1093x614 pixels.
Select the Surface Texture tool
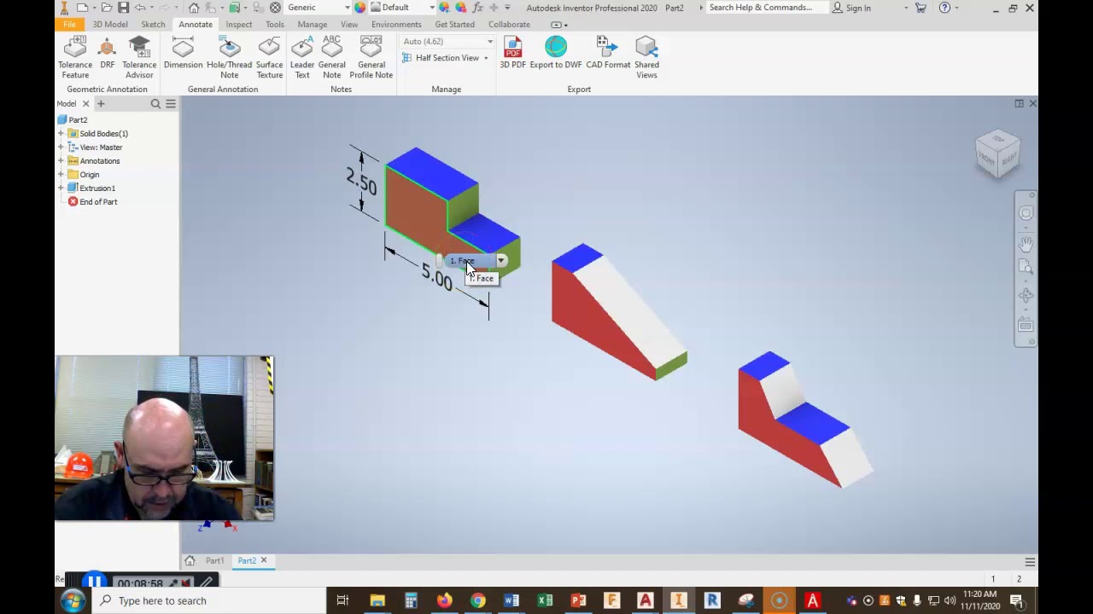[x=269, y=58]
